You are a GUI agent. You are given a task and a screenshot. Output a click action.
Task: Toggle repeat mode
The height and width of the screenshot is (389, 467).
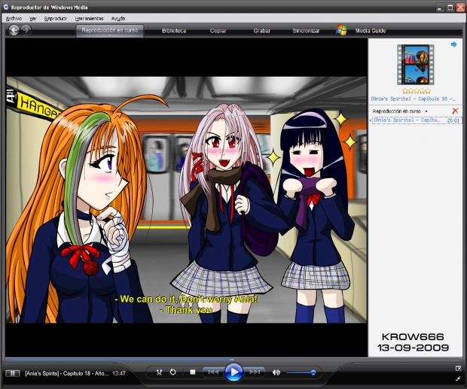[x=172, y=372]
